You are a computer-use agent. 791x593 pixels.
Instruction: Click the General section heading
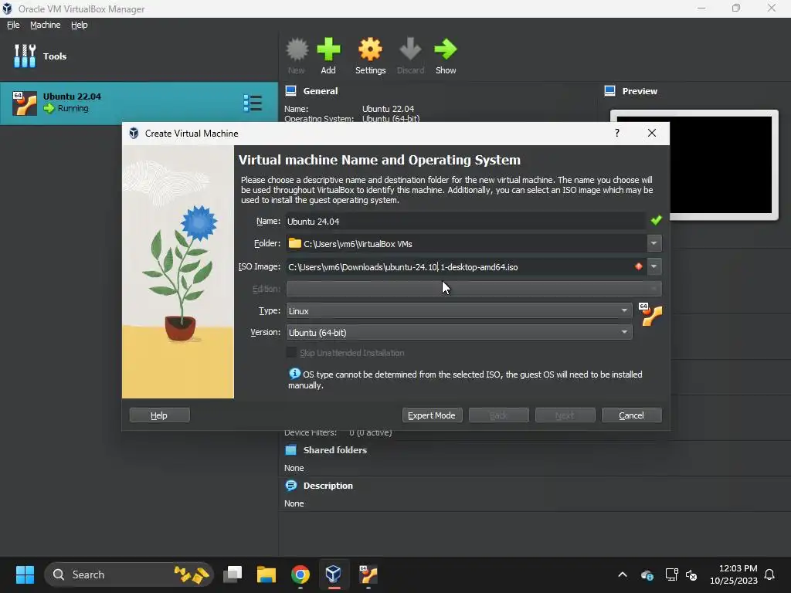coord(321,91)
